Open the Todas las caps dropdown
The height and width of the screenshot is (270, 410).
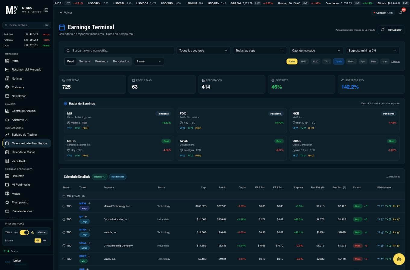(260, 51)
